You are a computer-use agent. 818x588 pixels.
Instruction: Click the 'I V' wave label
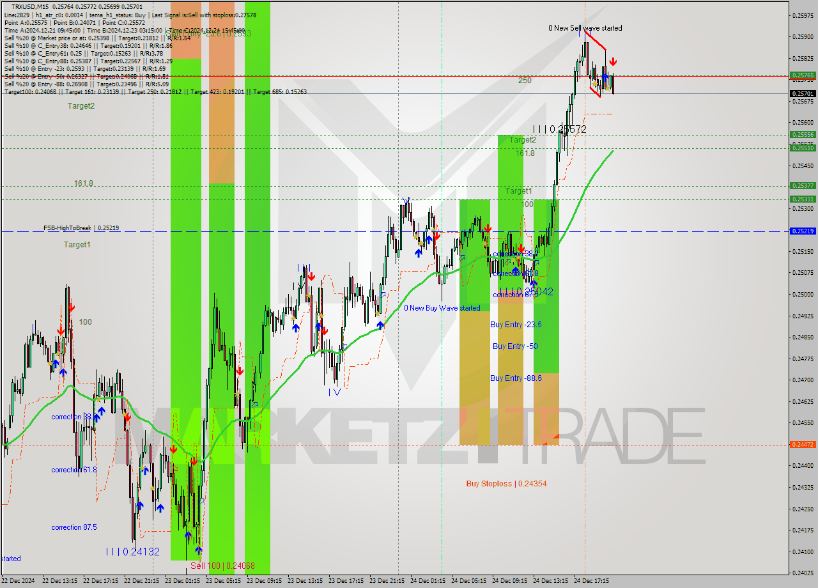pyautogui.click(x=335, y=392)
